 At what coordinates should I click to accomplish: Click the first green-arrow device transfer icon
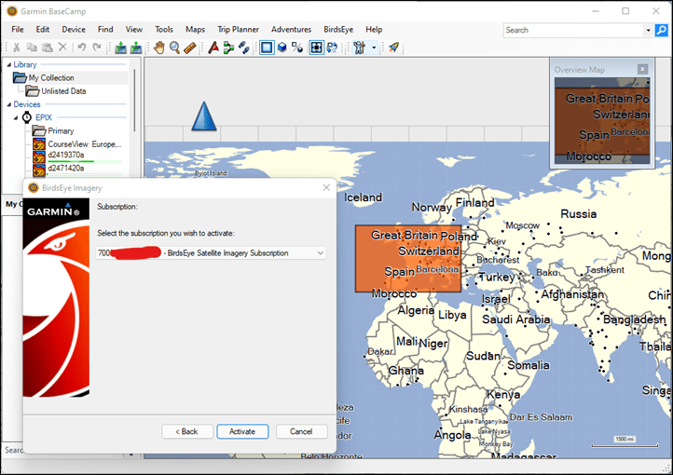pos(120,47)
